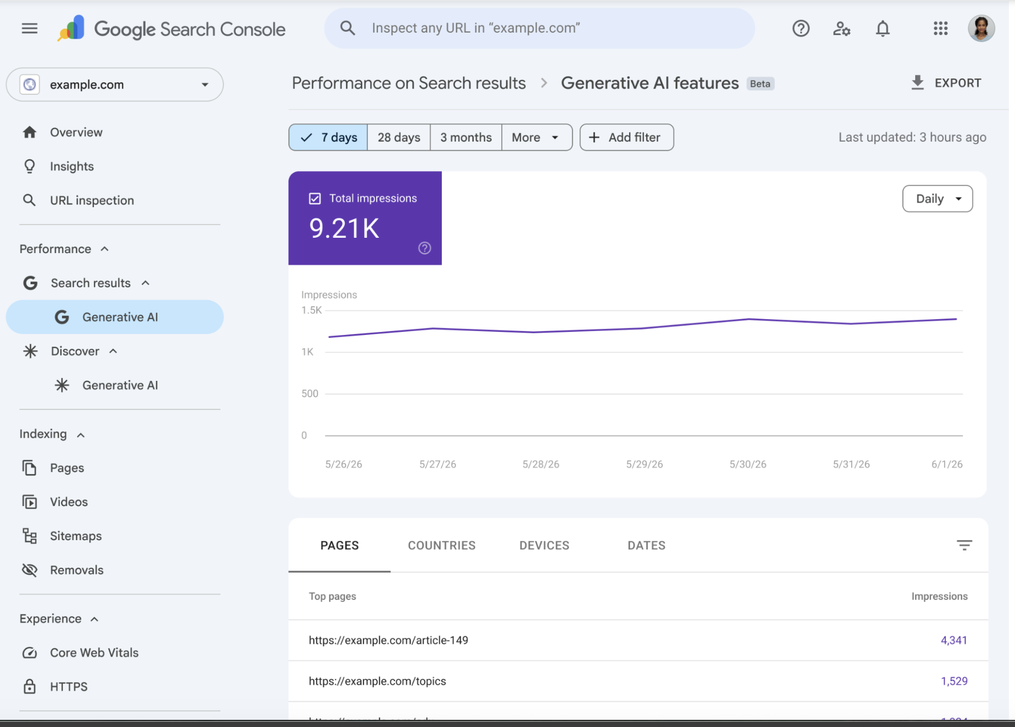Open the table filter rows icon
The width and height of the screenshot is (1015, 727).
click(964, 545)
